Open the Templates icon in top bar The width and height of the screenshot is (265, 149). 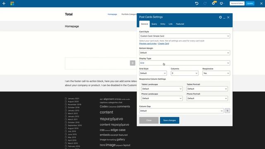(12, 3)
